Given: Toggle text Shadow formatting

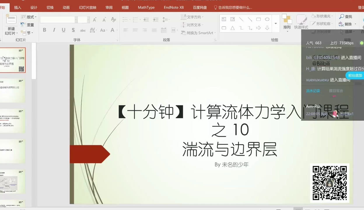Looking at the screenshot, I should [x=73, y=30].
